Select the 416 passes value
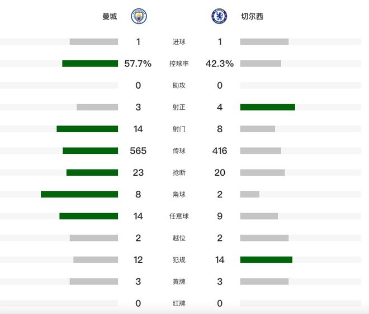This screenshot has height=314, width=369. coord(219,151)
